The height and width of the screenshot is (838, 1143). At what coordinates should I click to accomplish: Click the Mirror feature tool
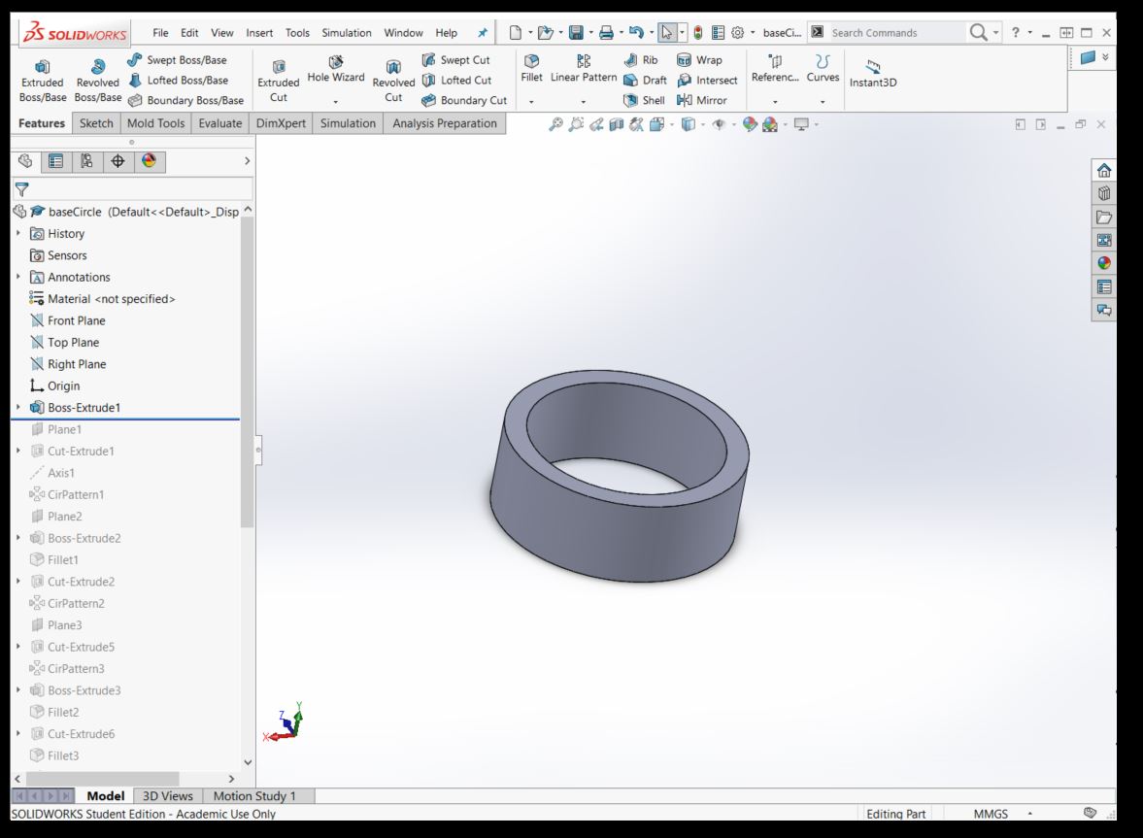[x=701, y=101]
